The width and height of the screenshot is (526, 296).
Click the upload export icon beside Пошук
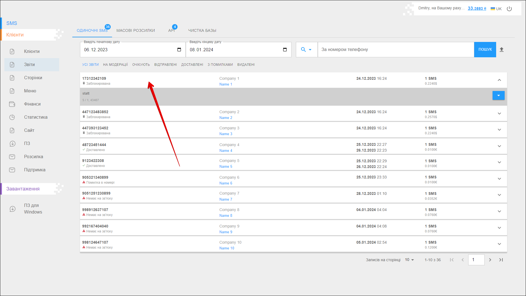pos(502,50)
